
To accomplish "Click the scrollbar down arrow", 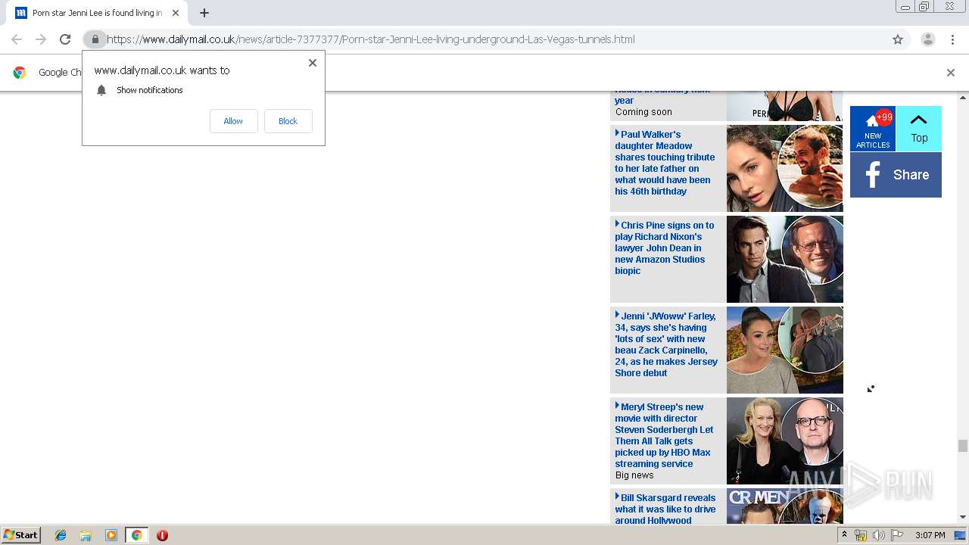I will (963, 517).
